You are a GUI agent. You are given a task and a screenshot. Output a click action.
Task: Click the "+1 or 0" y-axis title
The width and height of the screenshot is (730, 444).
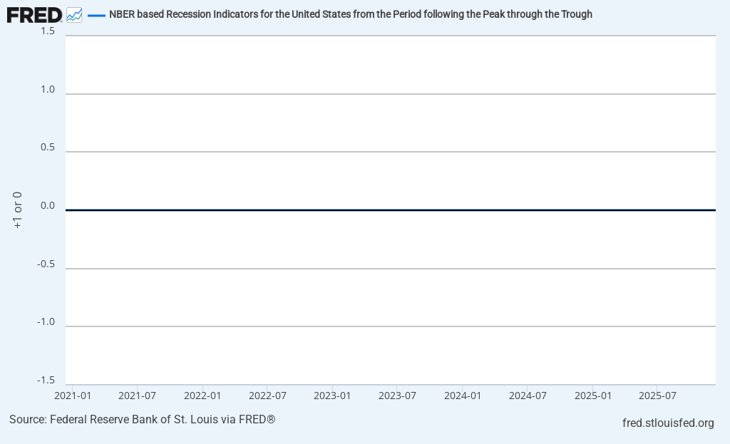click(18, 210)
